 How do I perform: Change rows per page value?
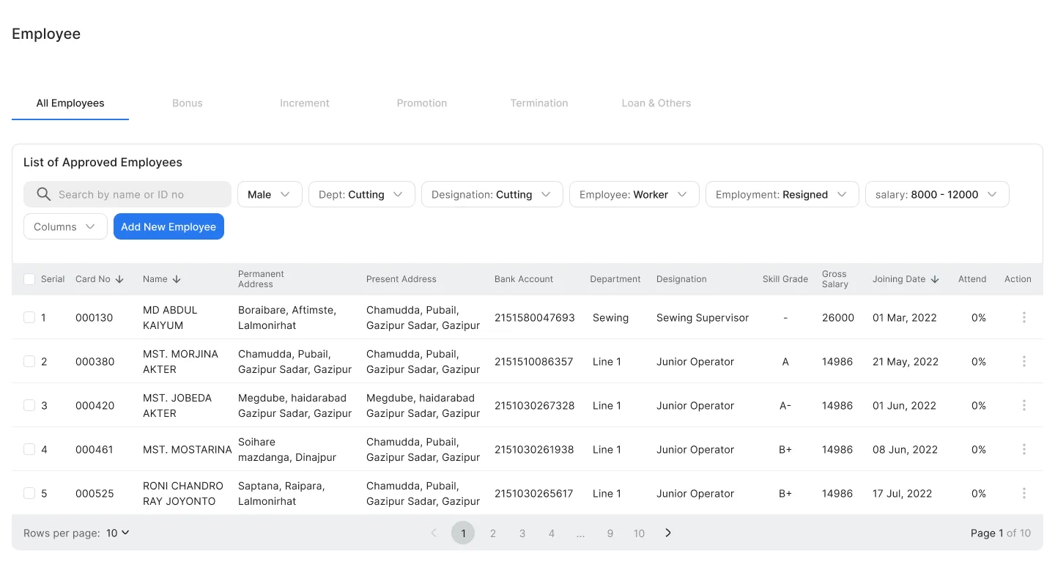tap(117, 533)
